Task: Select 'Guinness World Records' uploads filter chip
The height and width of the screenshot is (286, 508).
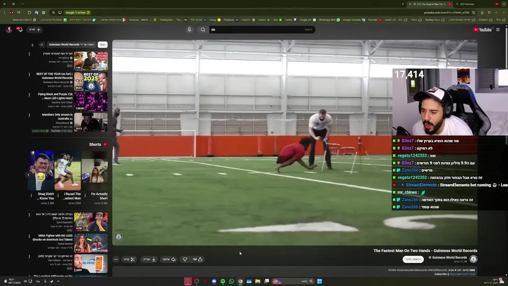Action: pos(71,44)
